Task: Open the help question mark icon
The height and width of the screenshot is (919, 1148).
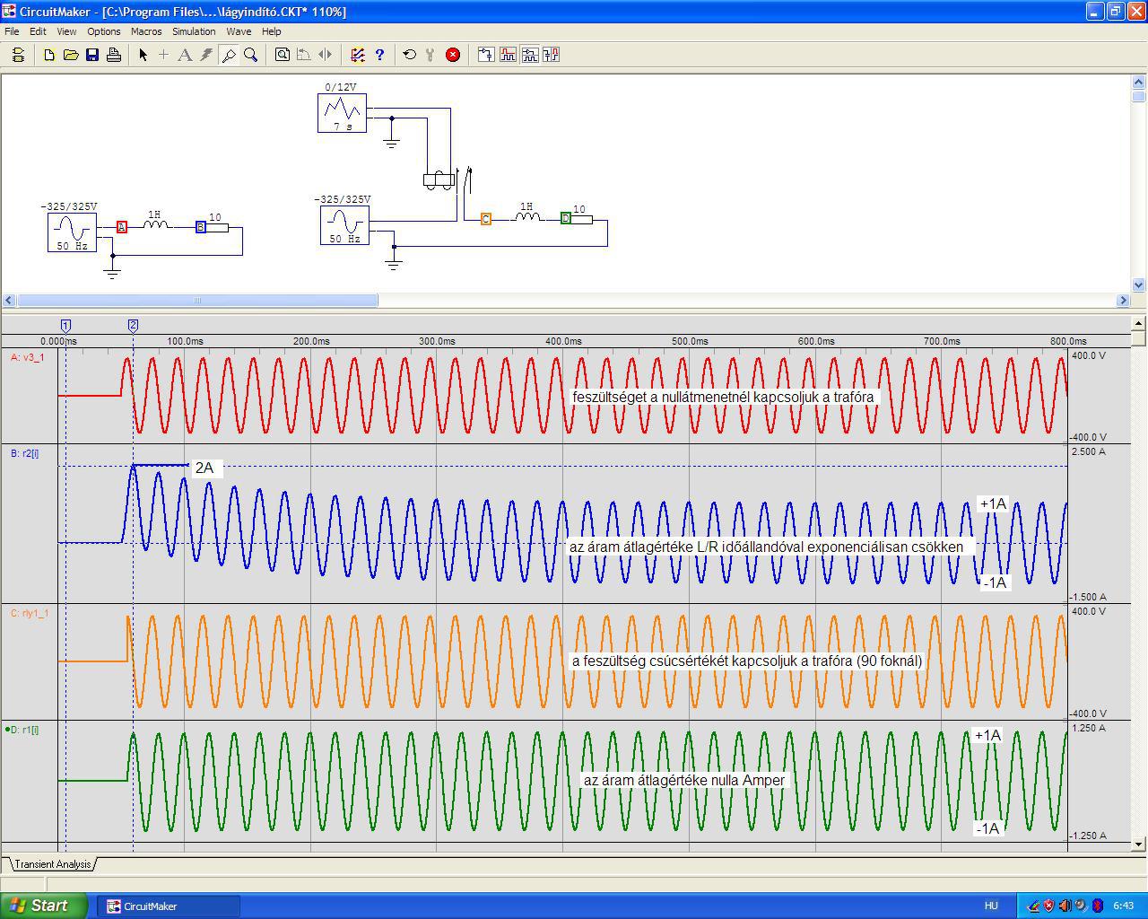Action: 379,55
